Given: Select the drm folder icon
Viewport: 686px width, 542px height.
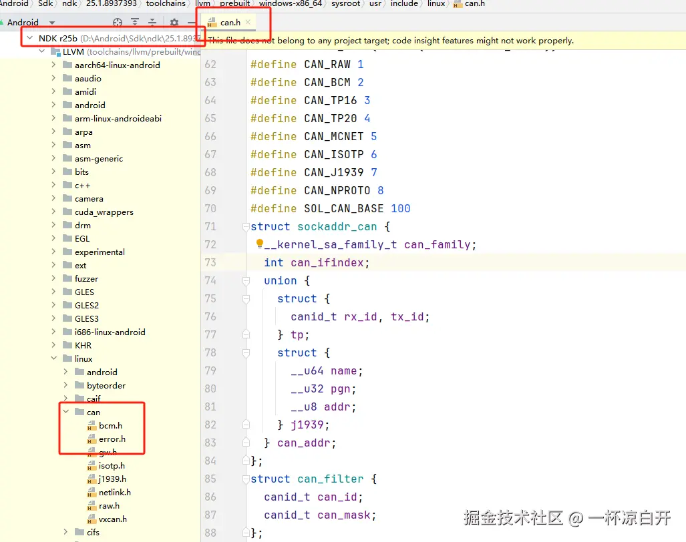Looking at the screenshot, I should click(67, 225).
